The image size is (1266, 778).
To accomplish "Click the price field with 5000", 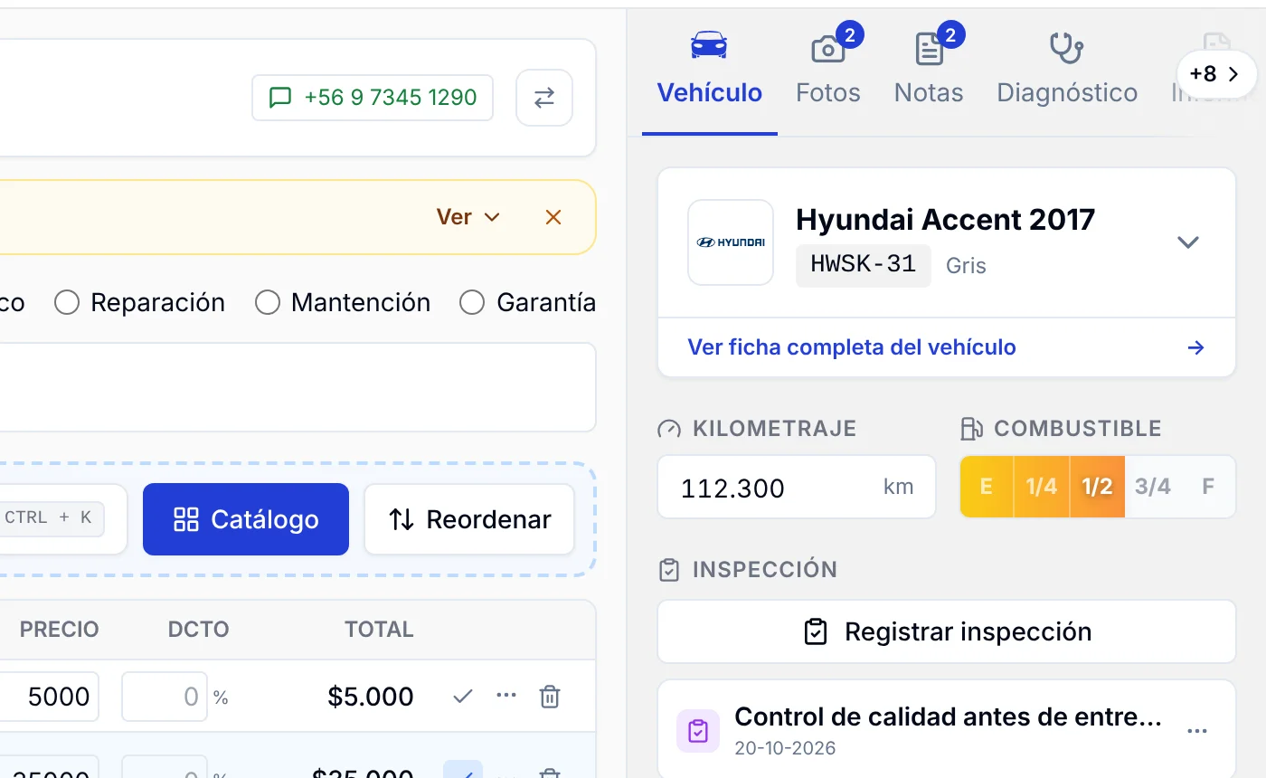I will point(50,697).
